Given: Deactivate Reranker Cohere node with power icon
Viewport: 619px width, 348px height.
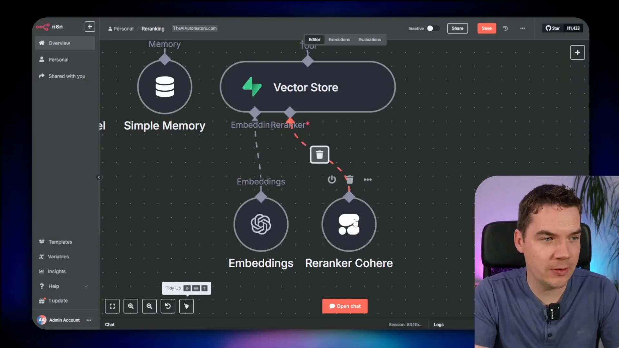Looking at the screenshot, I should click(332, 179).
